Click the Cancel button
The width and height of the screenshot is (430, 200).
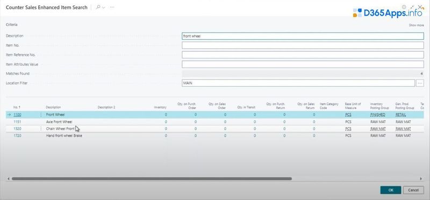(413, 190)
